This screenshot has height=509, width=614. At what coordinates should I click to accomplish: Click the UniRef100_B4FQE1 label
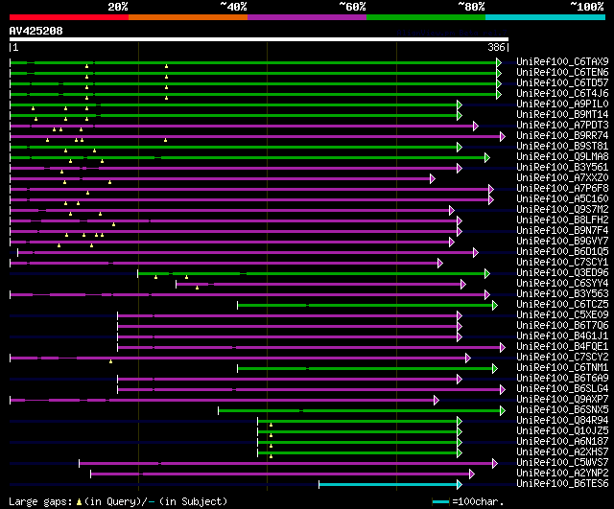click(562, 347)
